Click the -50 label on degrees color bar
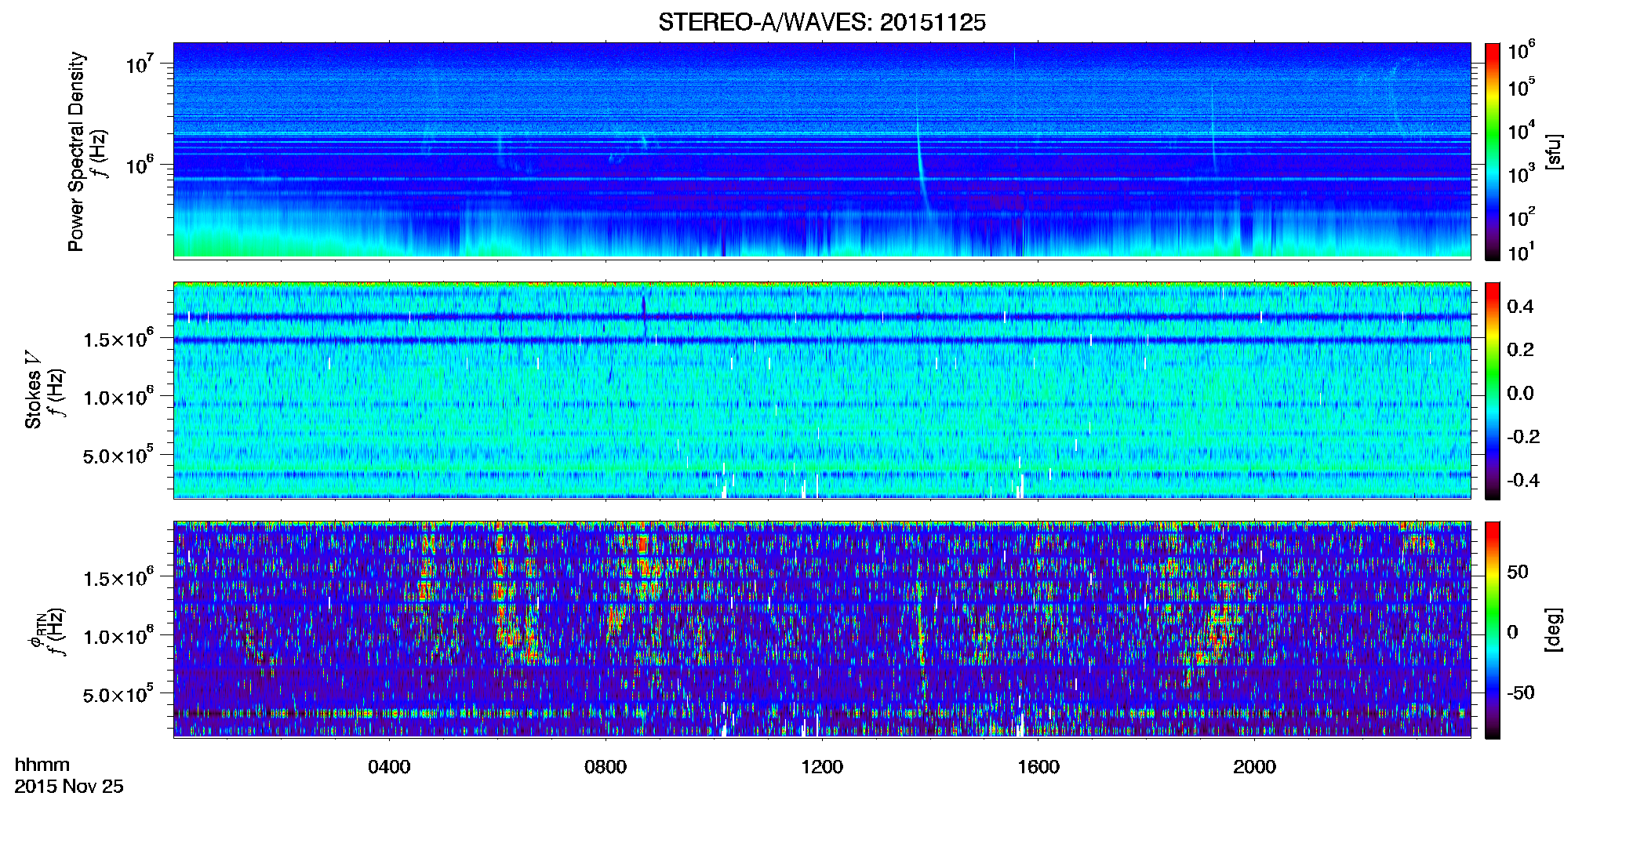This screenshot has width=1644, height=847. 1521,693
